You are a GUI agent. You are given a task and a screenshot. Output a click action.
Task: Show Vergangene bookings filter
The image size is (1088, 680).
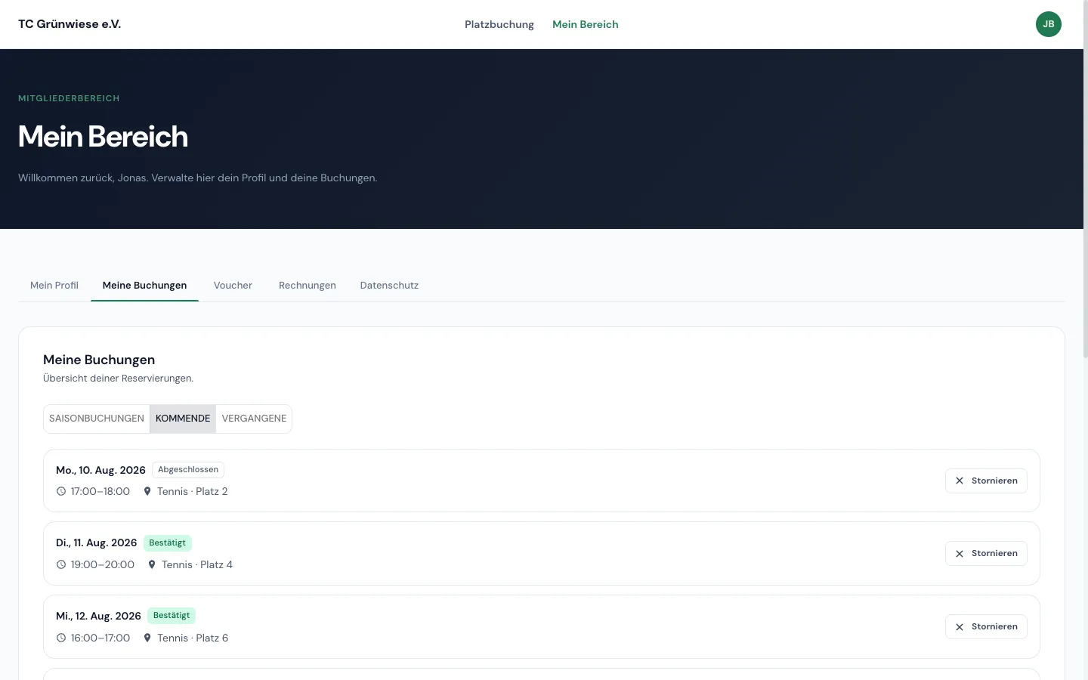(x=254, y=419)
